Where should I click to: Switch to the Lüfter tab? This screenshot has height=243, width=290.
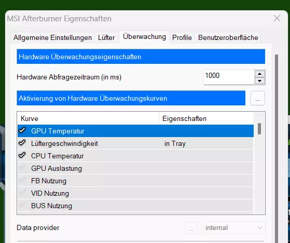tap(106, 37)
